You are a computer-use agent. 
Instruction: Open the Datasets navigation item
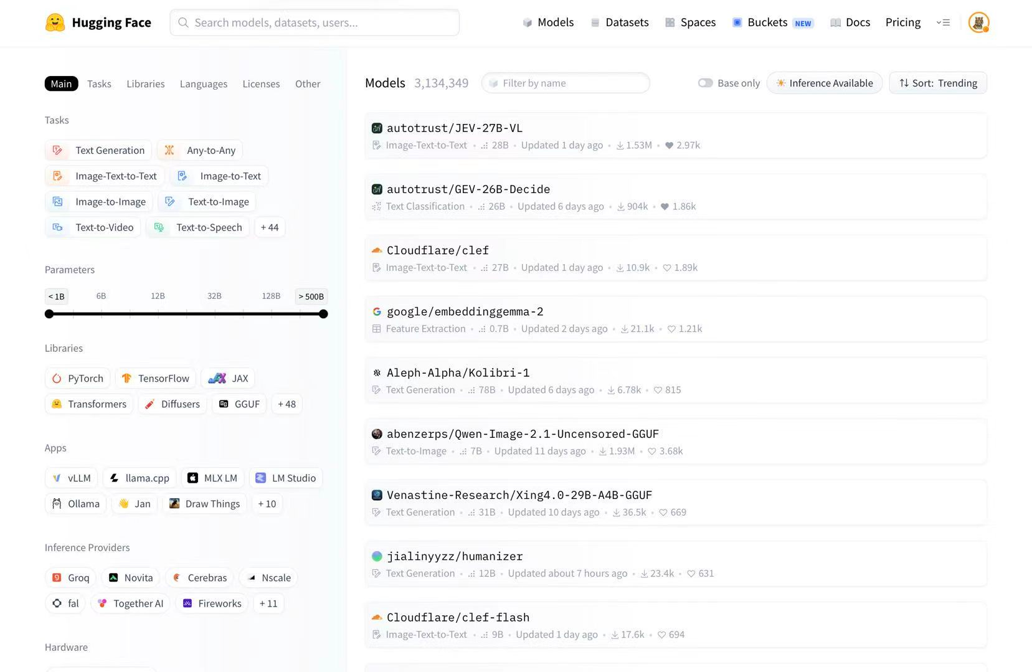click(x=620, y=22)
